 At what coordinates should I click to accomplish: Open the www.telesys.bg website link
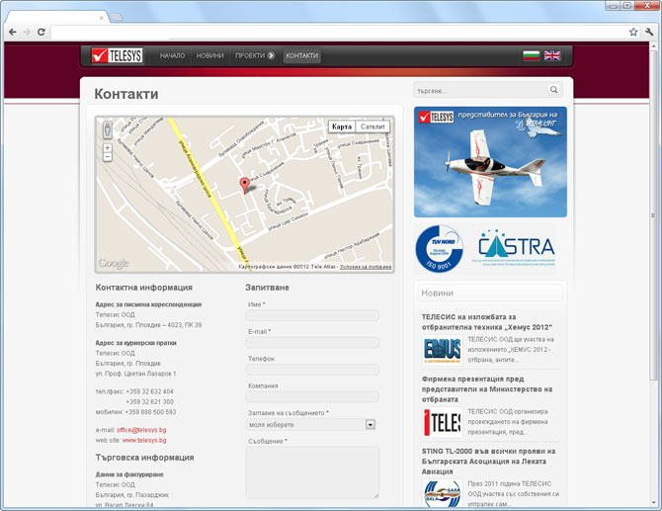[144, 440]
